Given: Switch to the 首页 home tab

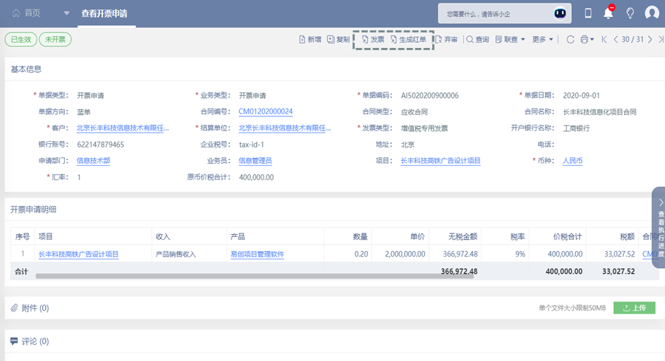Looking at the screenshot, I should 27,13.
